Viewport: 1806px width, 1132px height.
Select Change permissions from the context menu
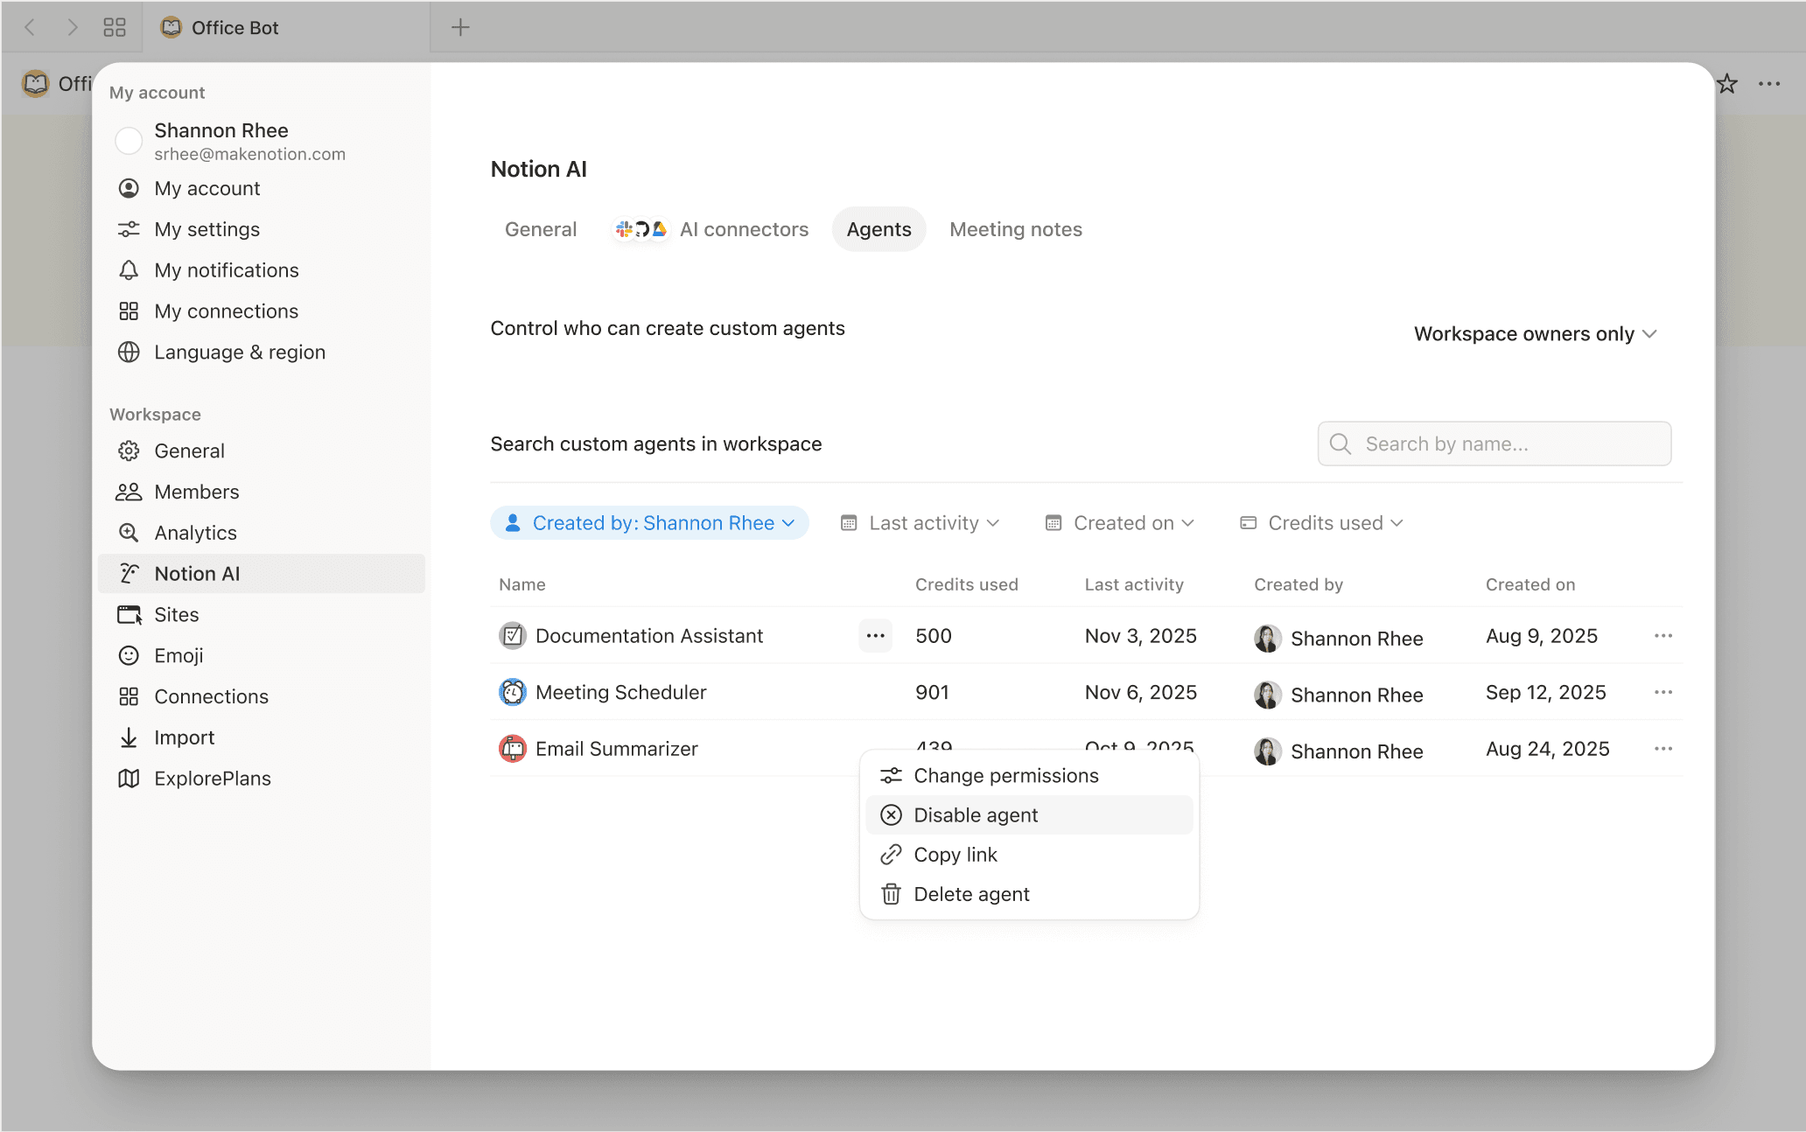click(x=1005, y=775)
